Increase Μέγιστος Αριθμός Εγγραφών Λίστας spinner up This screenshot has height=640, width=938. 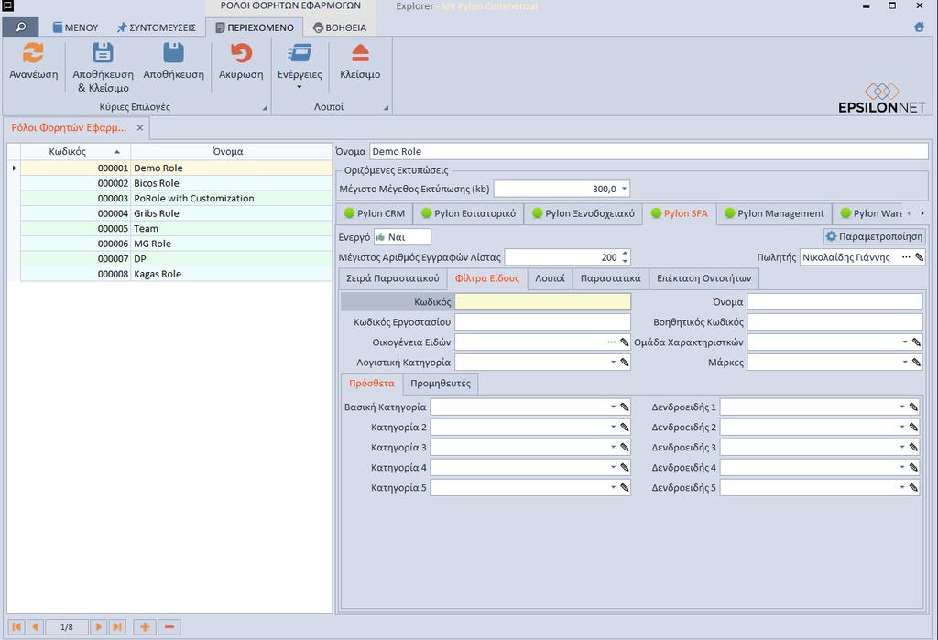[x=625, y=253]
